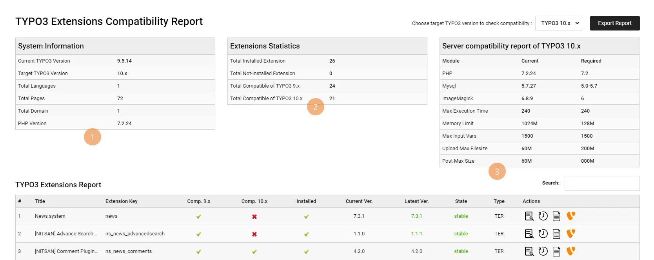Click the Current TYPO3 Version value 9.5.14
The width and height of the screenshot is (654, 260).
pyautogui.click(x=124, y=61)
